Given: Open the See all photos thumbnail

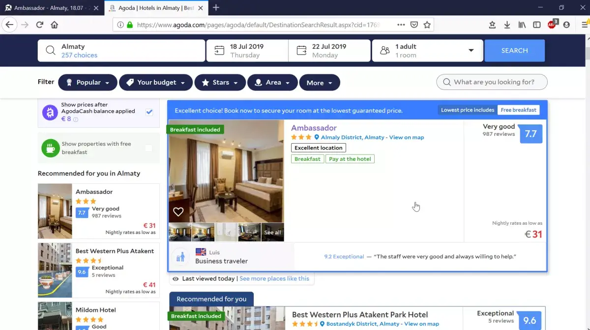Looking at the screenshot, I should point(272,233).
